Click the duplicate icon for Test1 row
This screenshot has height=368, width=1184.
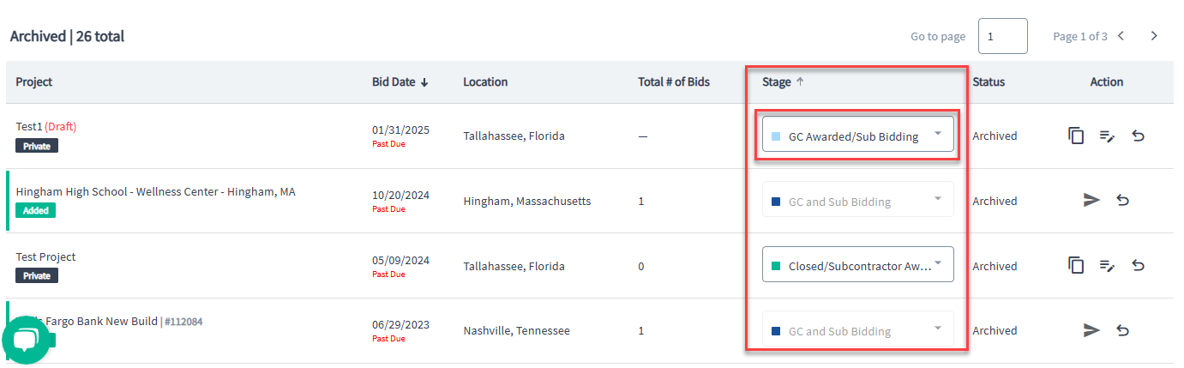point(1076,136)
